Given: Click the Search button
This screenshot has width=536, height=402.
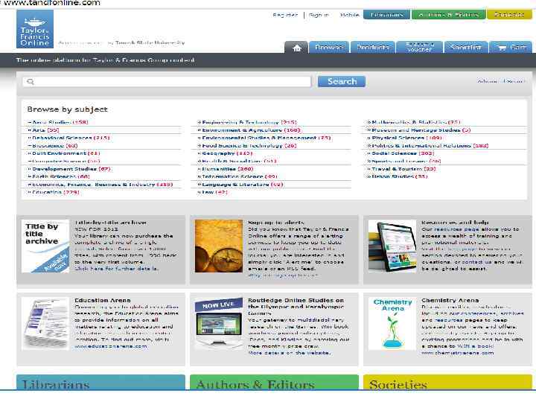Looking at the screenshot, I should [x=342, y=81].
